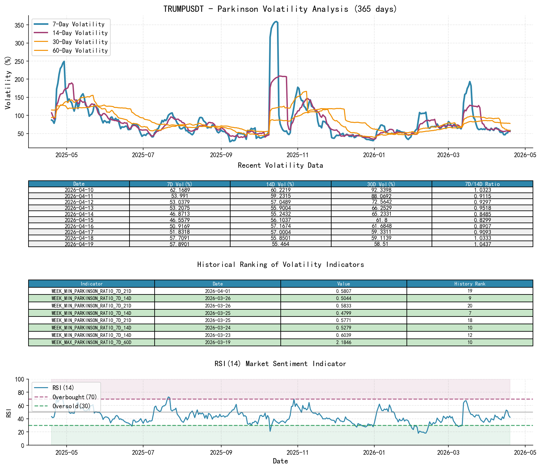Select the 2026-04-10 date cell
Screen dimensions: 541x469
(79, 190)
